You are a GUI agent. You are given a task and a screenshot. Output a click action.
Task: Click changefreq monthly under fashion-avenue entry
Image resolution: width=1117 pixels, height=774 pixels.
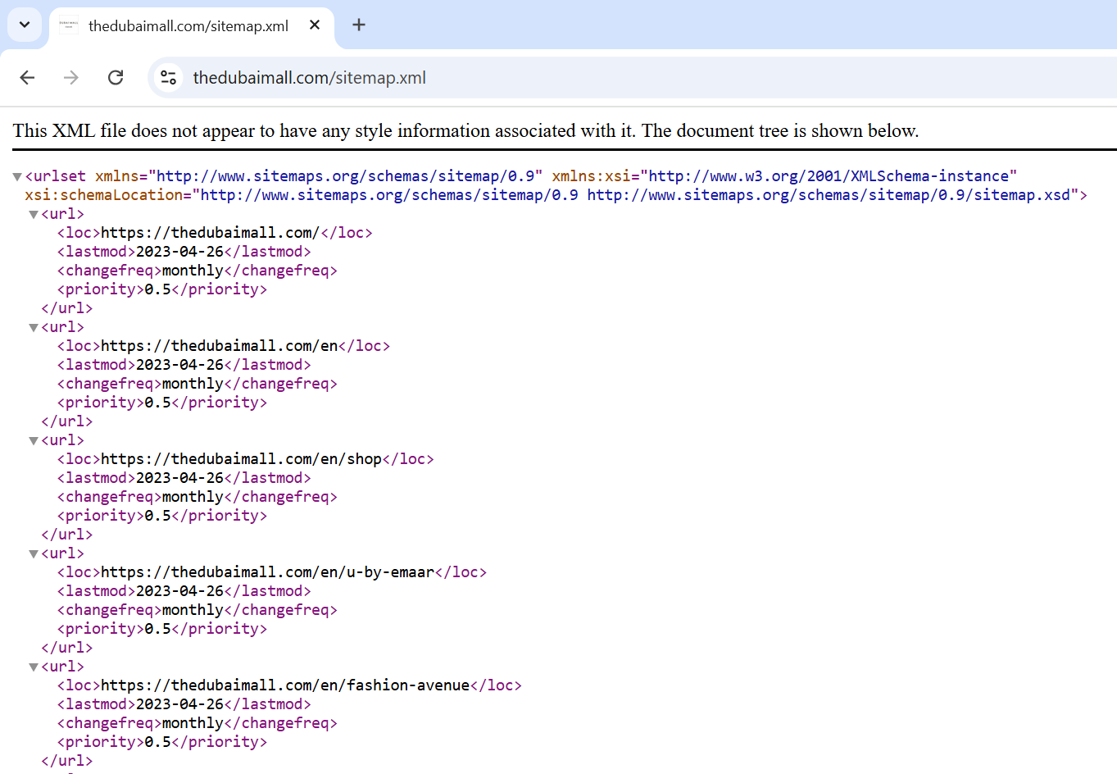pos(193,723)
